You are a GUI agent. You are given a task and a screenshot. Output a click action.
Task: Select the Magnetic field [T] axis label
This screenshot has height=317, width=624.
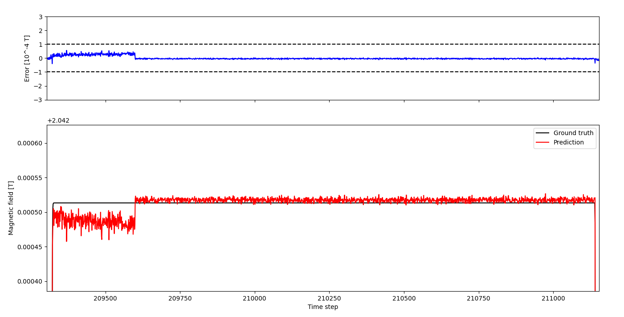click(x=11, y=208)
